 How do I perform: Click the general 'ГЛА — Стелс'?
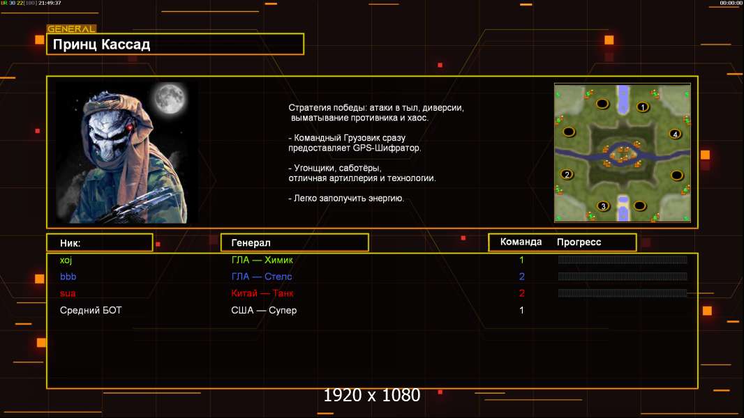[262, 277]
